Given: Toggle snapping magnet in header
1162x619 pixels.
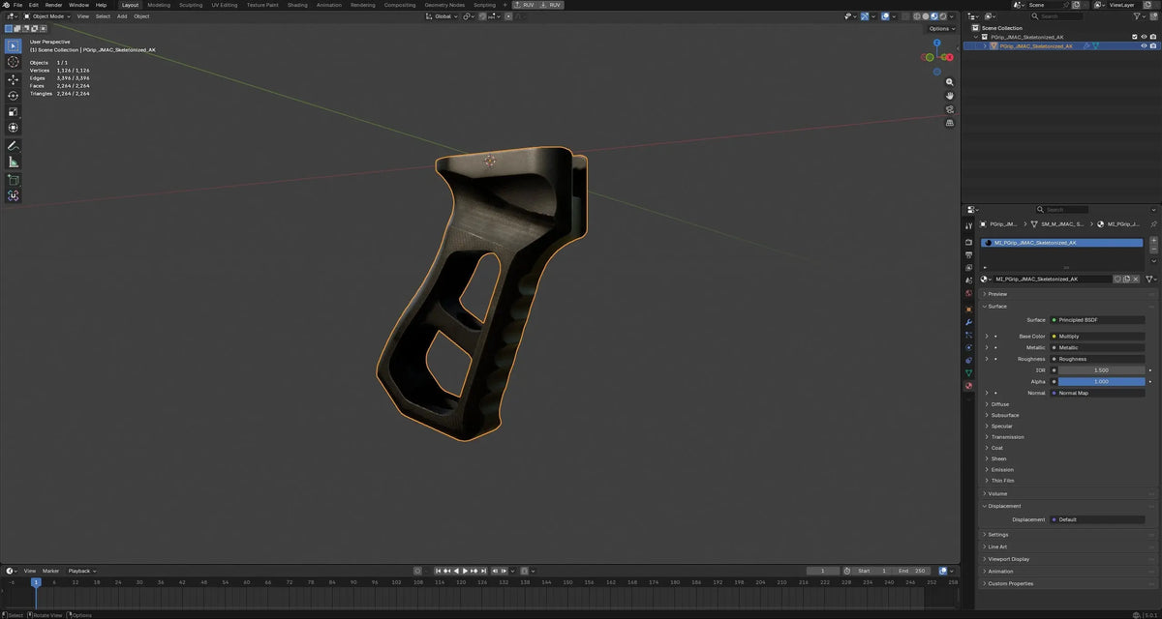Looking at the screenshot, I should click(482, 16).
